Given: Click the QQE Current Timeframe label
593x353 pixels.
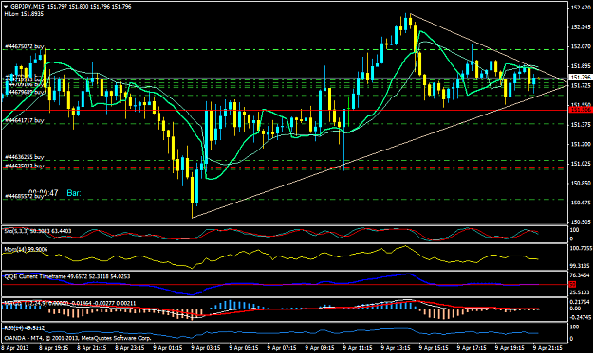Looking at the screenshot, I should click(67, 276).
